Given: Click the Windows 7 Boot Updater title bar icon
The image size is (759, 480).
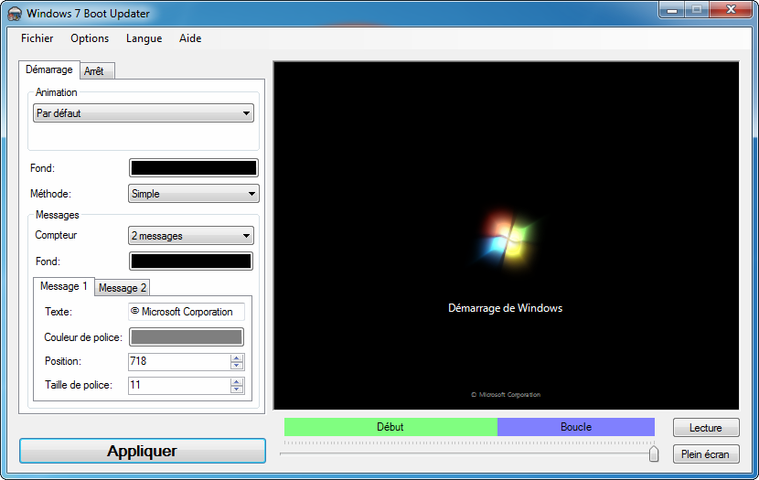Looking at the screenshot, I should pyautogui.click(x=15, y=14).
